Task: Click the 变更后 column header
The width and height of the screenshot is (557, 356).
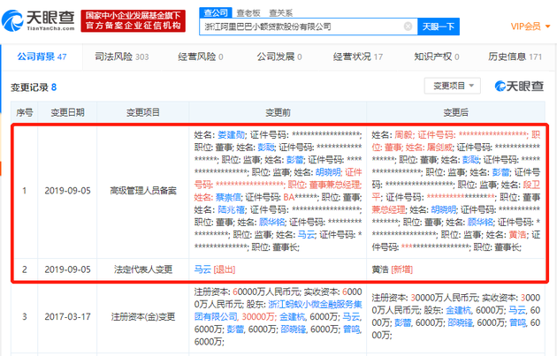Action: 455,112
